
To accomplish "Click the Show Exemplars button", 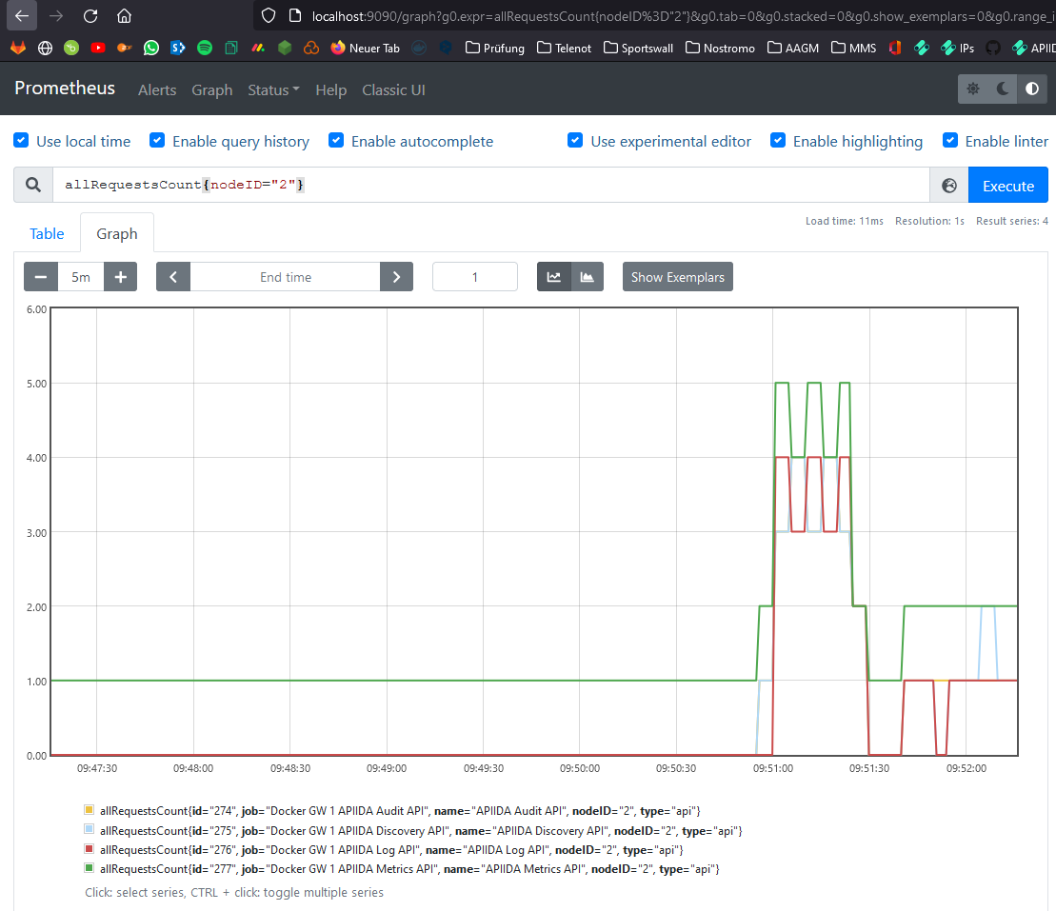I will click(677, 277).
